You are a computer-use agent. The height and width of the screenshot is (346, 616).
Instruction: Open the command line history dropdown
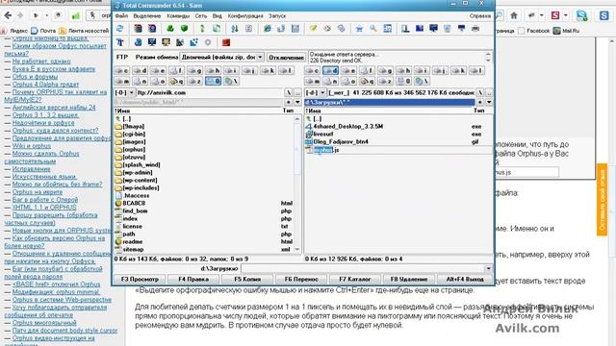click(488, 269)
